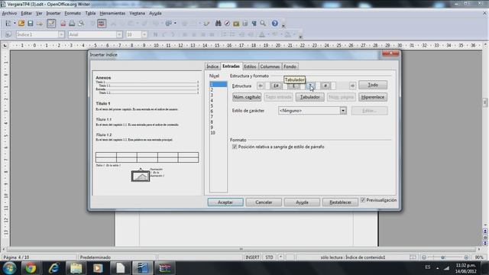The image size is (489, 275).
Task: Click the Find binoculars icon
Action: click(x=218, y=24)
